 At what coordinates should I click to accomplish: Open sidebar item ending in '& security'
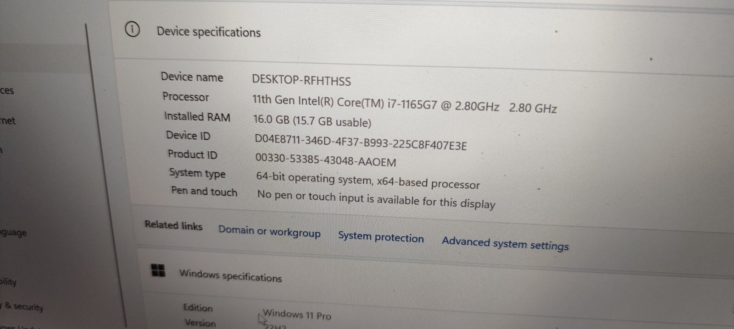pos(22,306)
